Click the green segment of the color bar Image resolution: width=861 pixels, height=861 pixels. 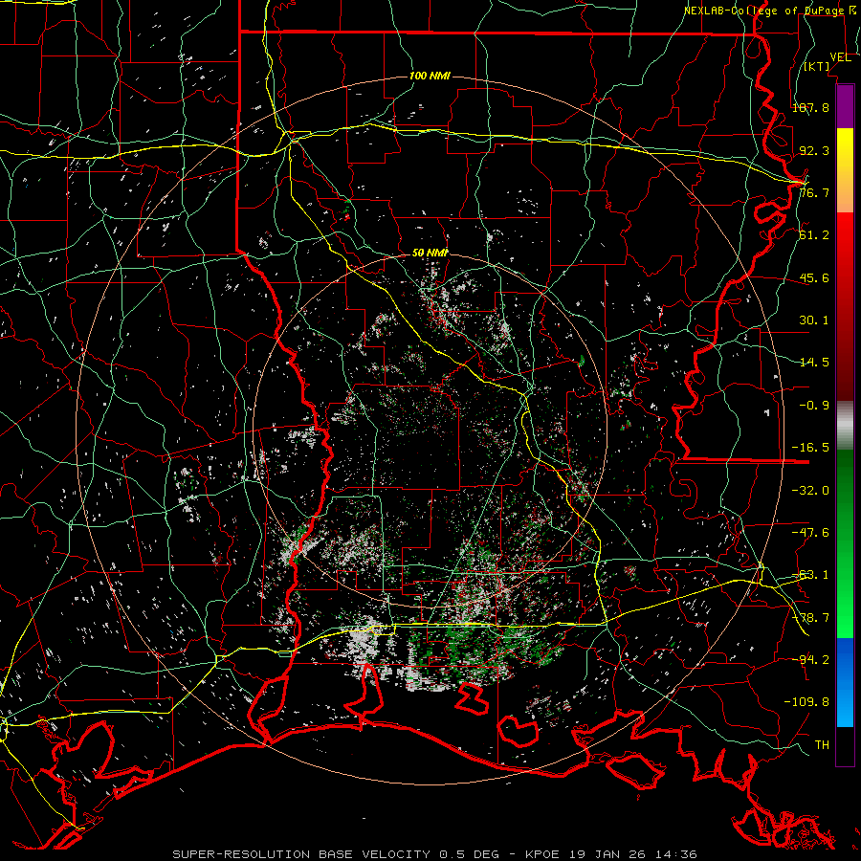pos(845,543)
